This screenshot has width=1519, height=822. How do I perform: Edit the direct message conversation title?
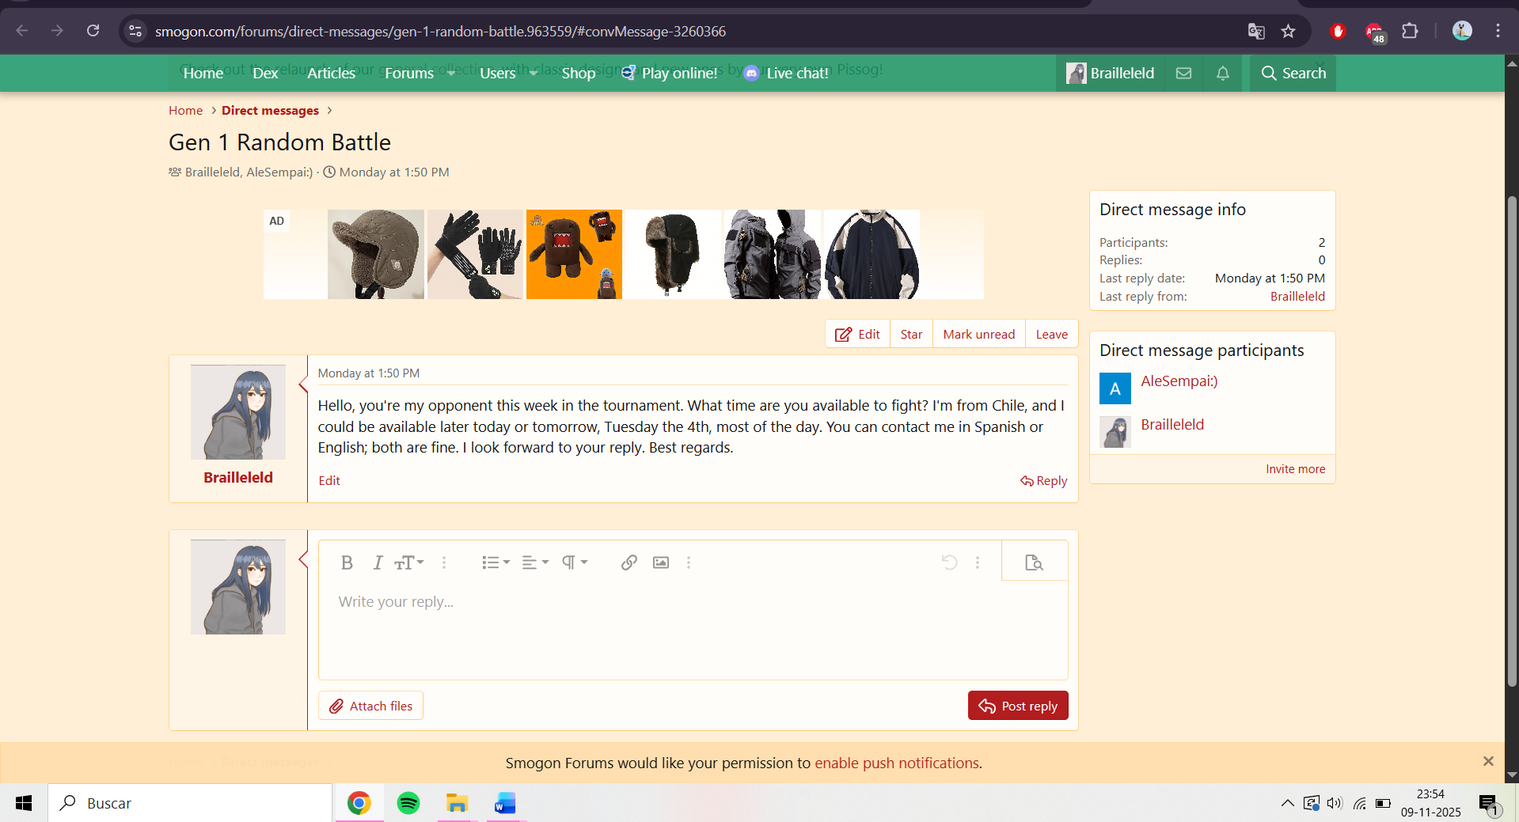coord(857,334)
